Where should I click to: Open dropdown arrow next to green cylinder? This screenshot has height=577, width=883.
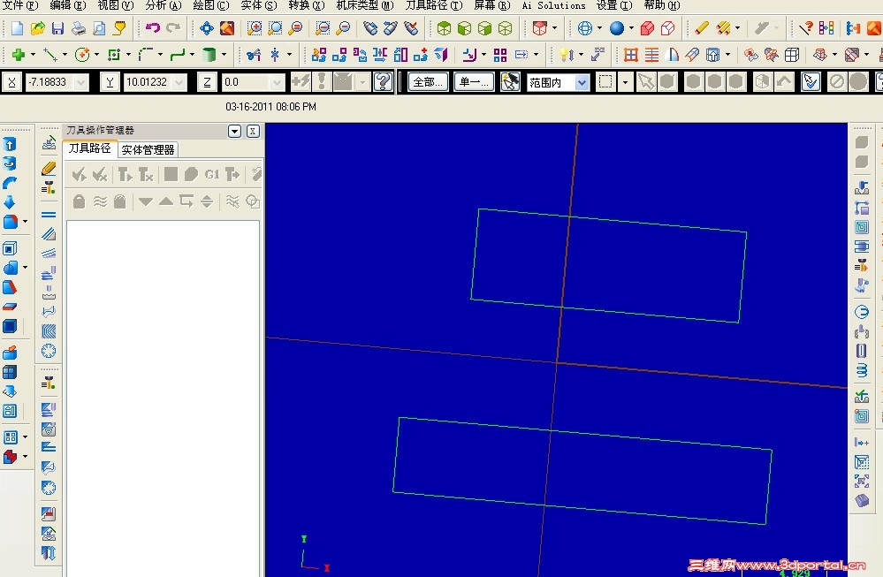(x=225, y=55)
